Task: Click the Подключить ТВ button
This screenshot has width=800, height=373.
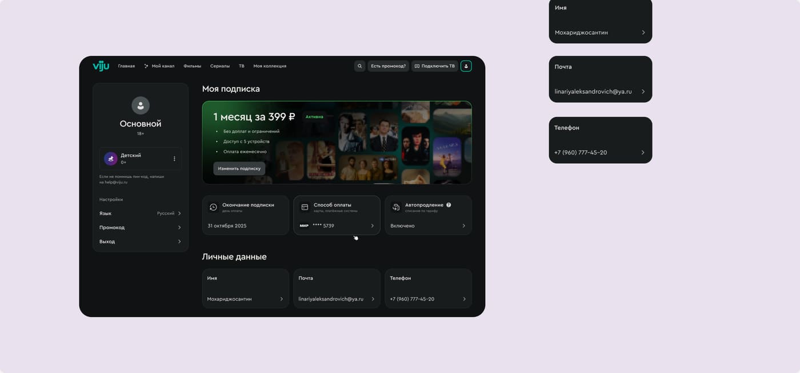Action: 435,66
